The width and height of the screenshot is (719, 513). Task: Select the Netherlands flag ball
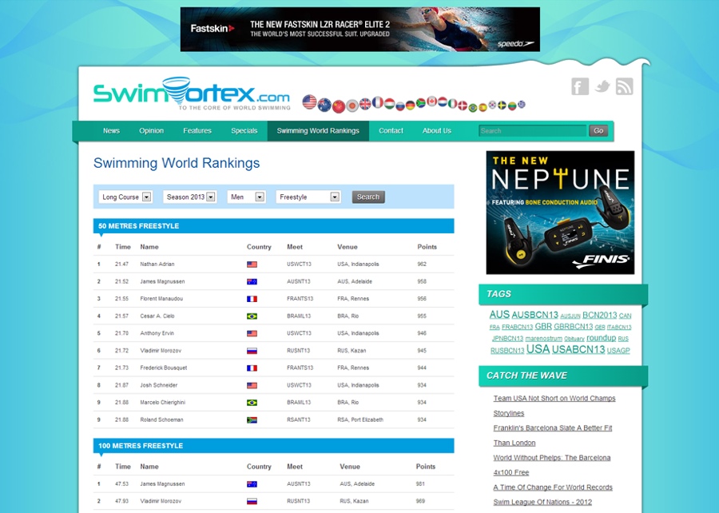point(443,101)
